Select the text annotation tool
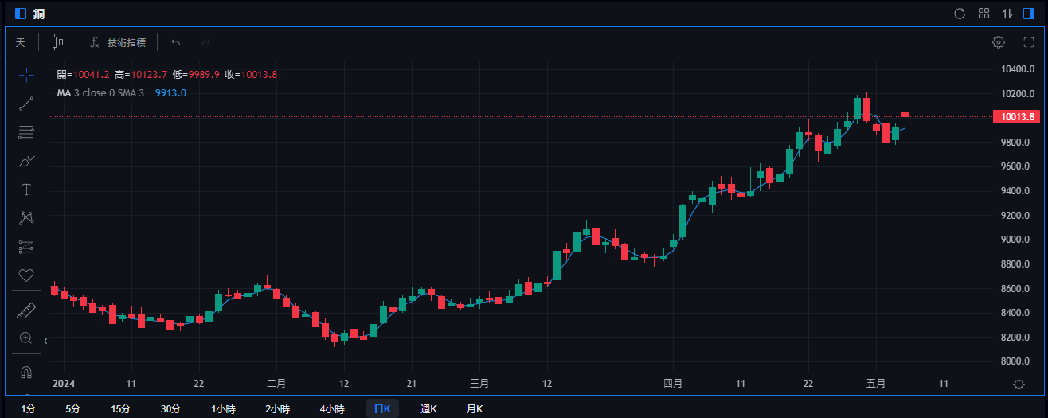 tap(26, 189)
